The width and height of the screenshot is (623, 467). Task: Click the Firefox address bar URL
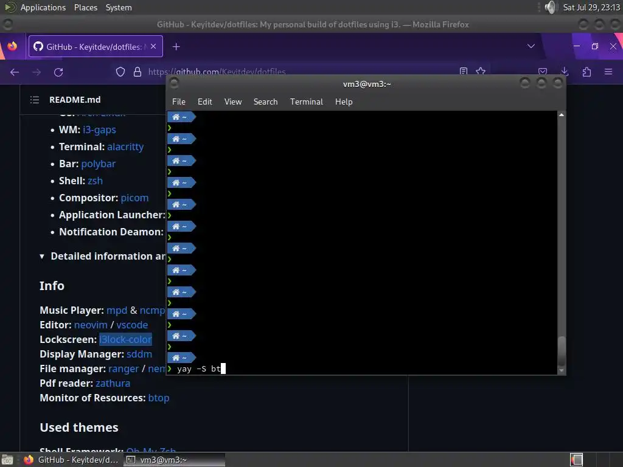[217, 72]
